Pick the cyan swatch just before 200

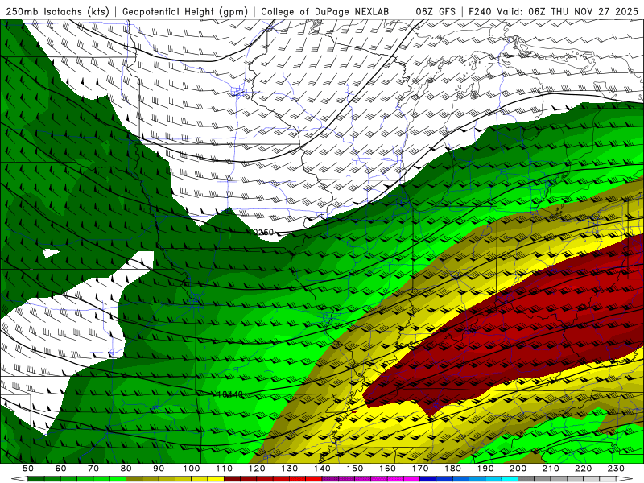coord(510,479)
